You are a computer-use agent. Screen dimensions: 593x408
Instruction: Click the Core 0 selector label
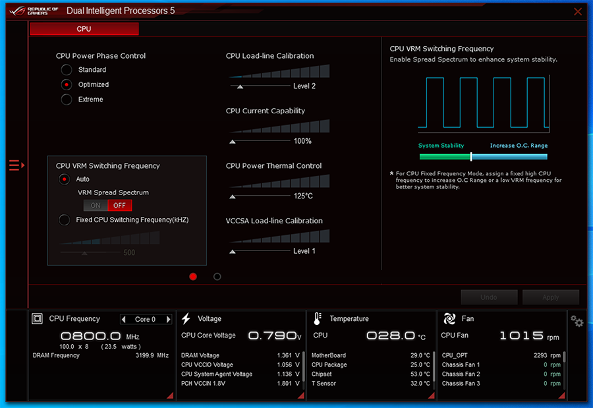point(145,320)
